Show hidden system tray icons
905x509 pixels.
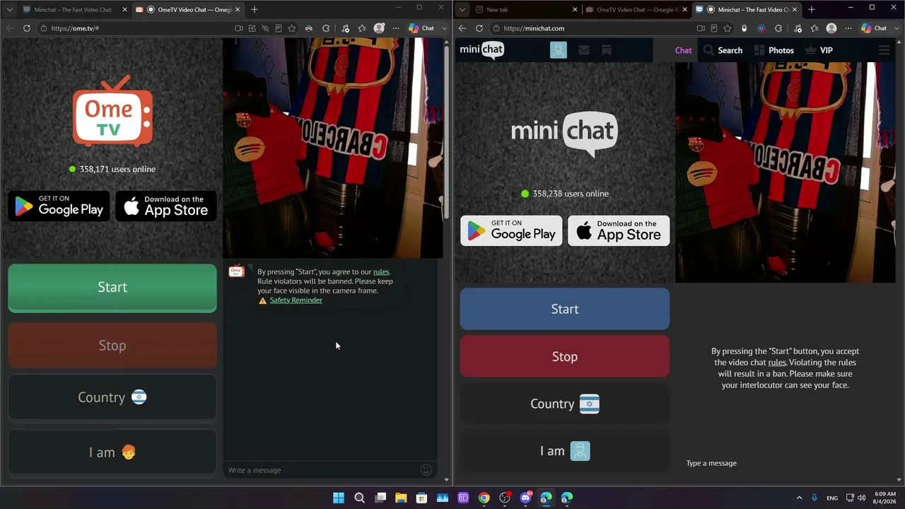point(800,498)
